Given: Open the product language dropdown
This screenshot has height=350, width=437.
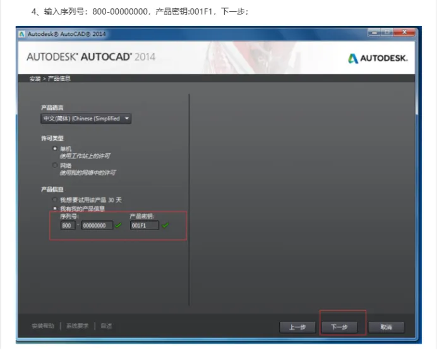Looking at the screenshot, I should (x=86, y=119).
